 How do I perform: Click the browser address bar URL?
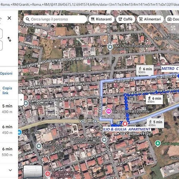(89, 4)
